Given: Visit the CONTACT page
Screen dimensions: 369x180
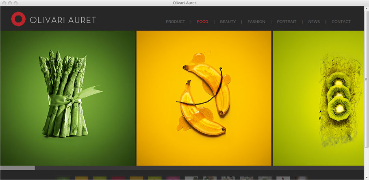Looking at the screenshot, I should click(x=341, y=22).
